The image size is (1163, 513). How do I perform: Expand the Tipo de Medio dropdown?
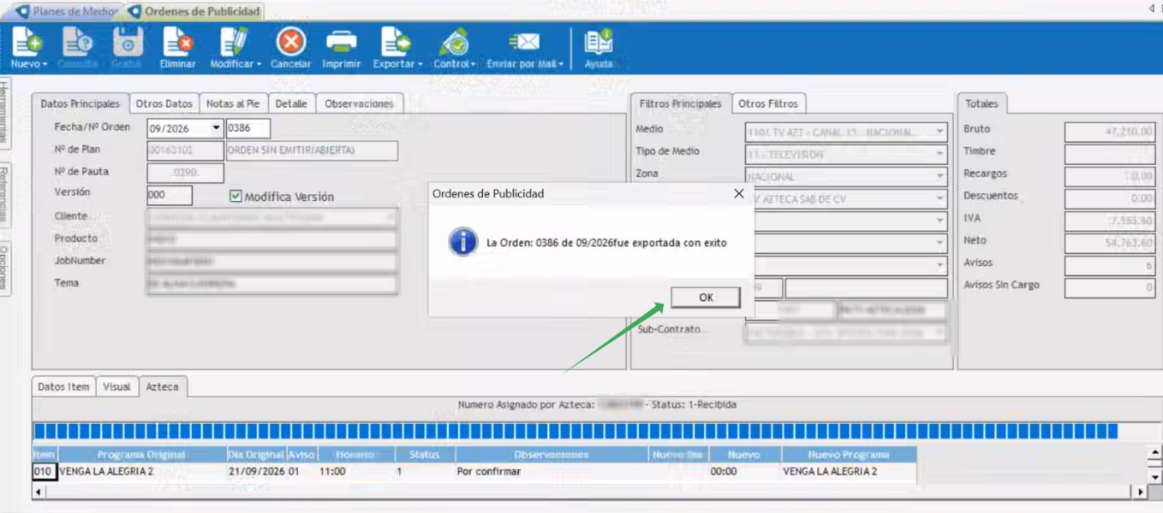point(939,155)
